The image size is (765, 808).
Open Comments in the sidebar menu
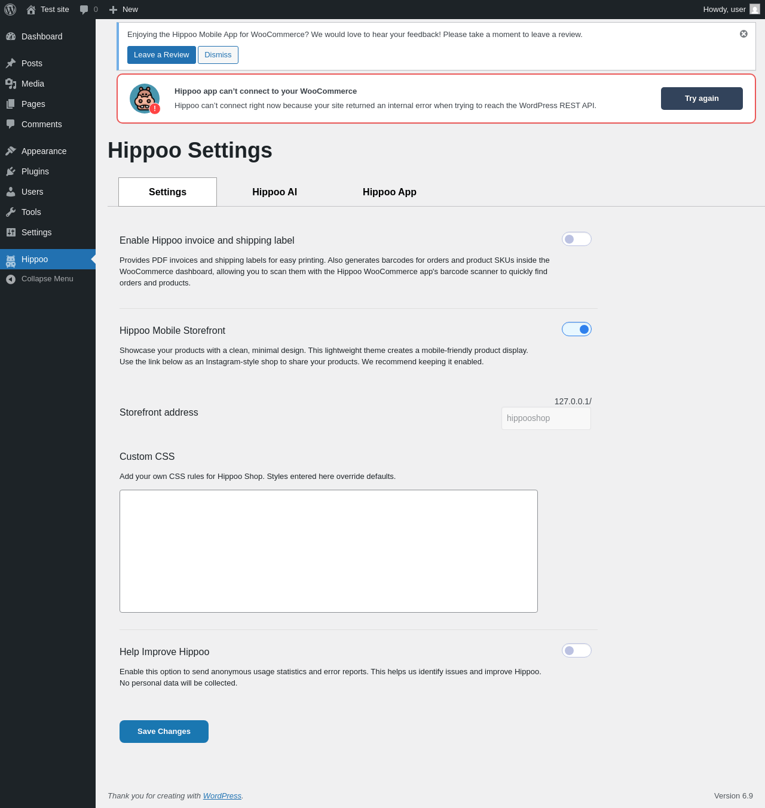(x=48, y=124)
